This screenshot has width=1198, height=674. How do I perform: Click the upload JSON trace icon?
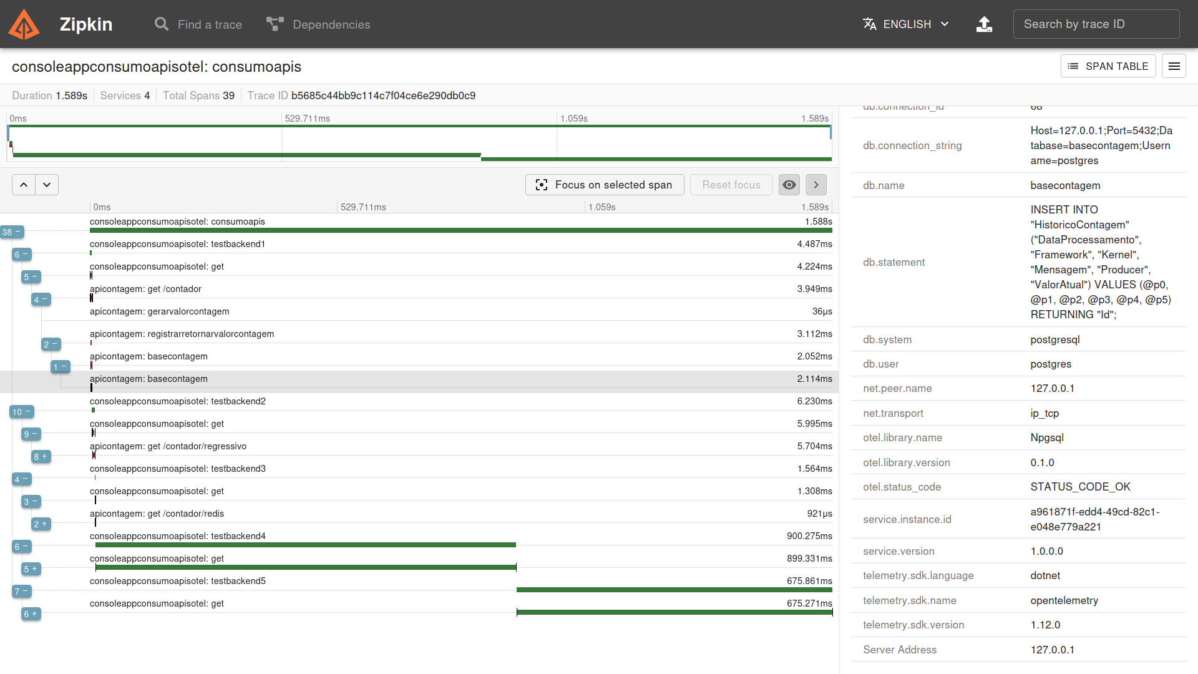(984, 24)
